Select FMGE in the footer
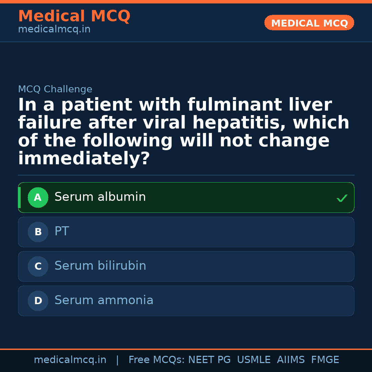372x372 pixels. point(325,360)
